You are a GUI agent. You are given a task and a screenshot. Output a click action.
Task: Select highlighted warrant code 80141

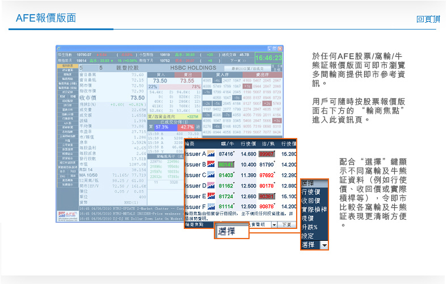click(226, 164)
